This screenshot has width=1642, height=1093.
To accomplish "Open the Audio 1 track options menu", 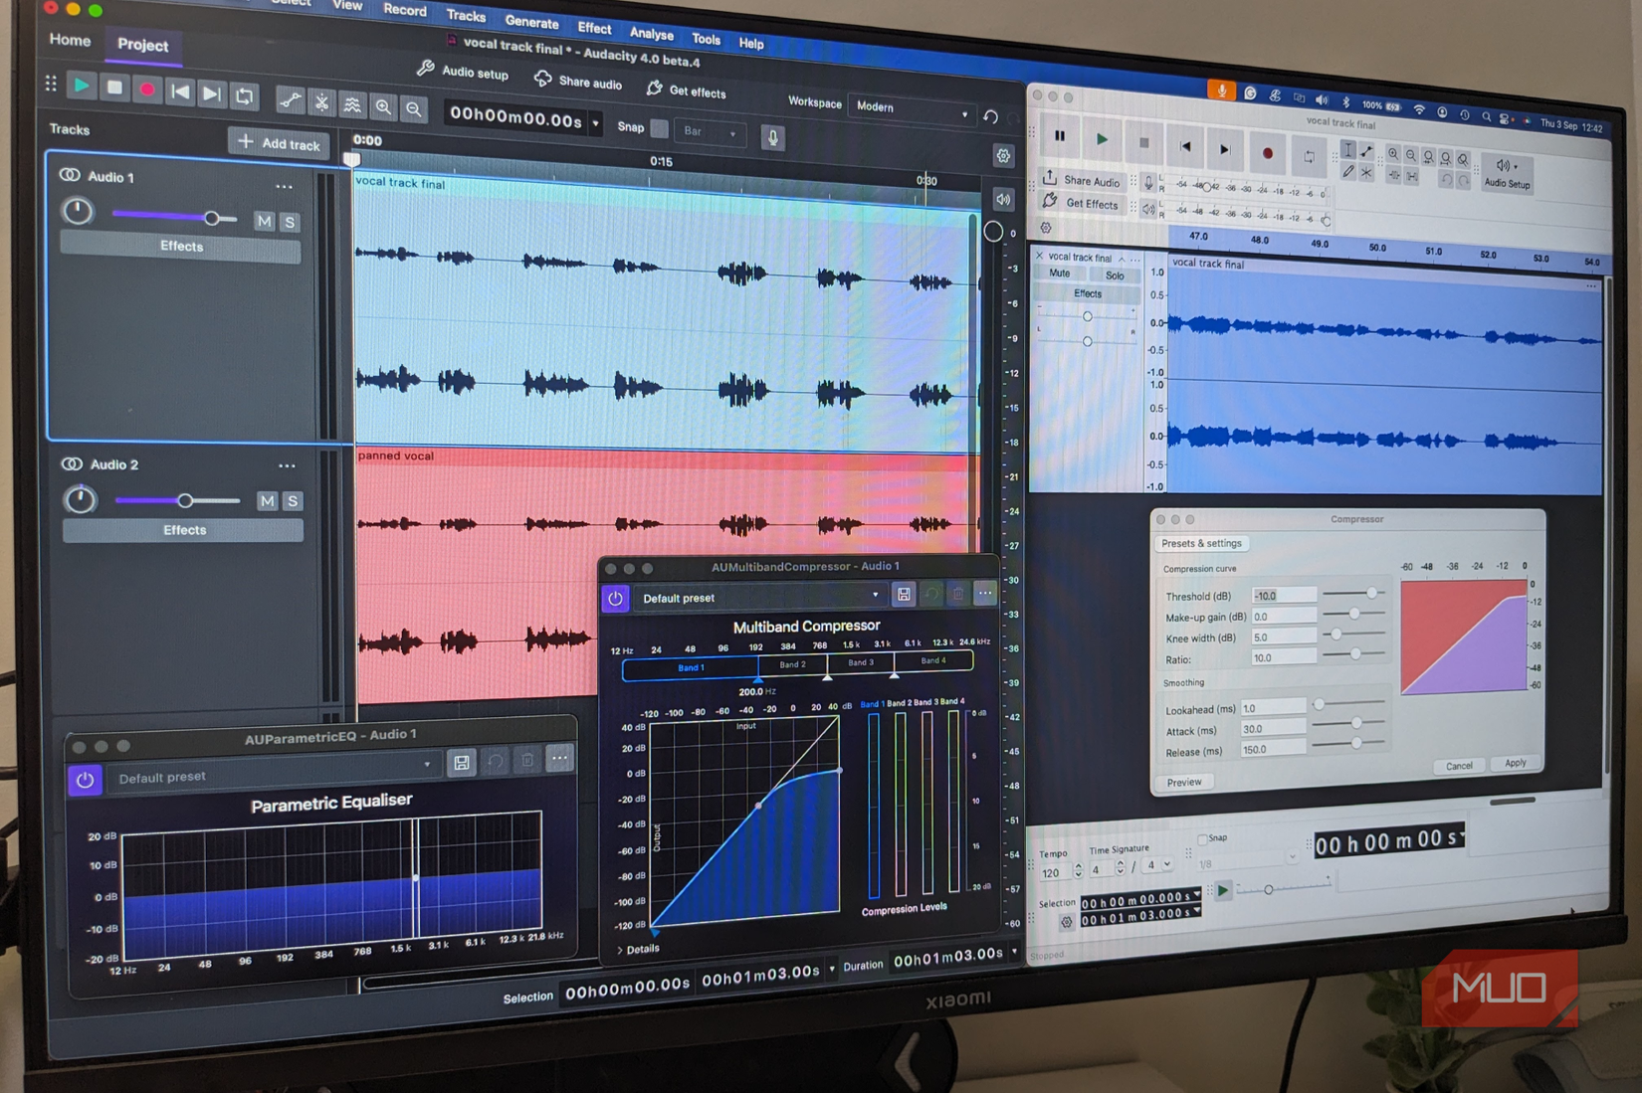I will coord(284,187).
